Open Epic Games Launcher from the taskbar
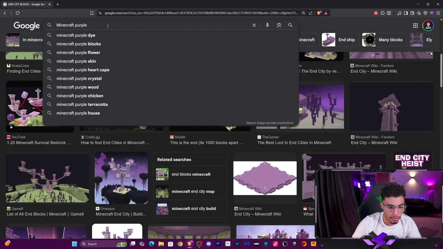 click(x=295, y=244)
